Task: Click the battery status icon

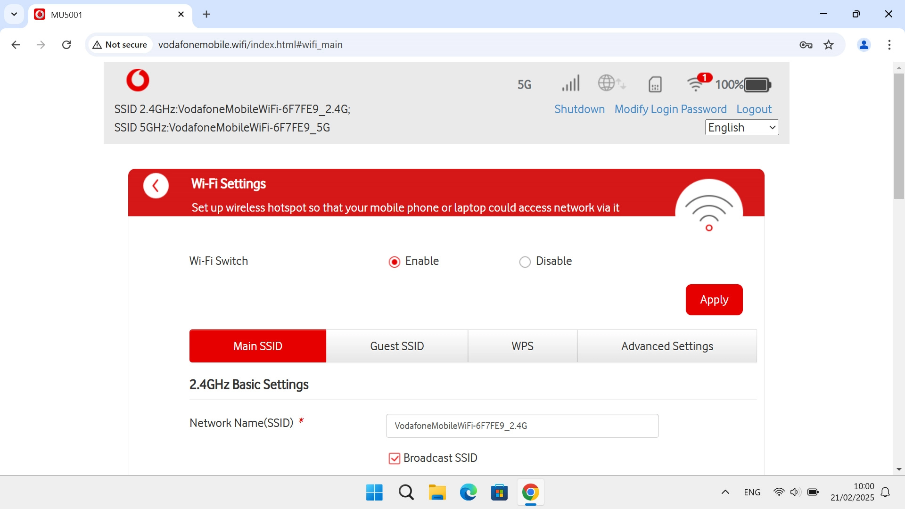Action: click(757, 85)
